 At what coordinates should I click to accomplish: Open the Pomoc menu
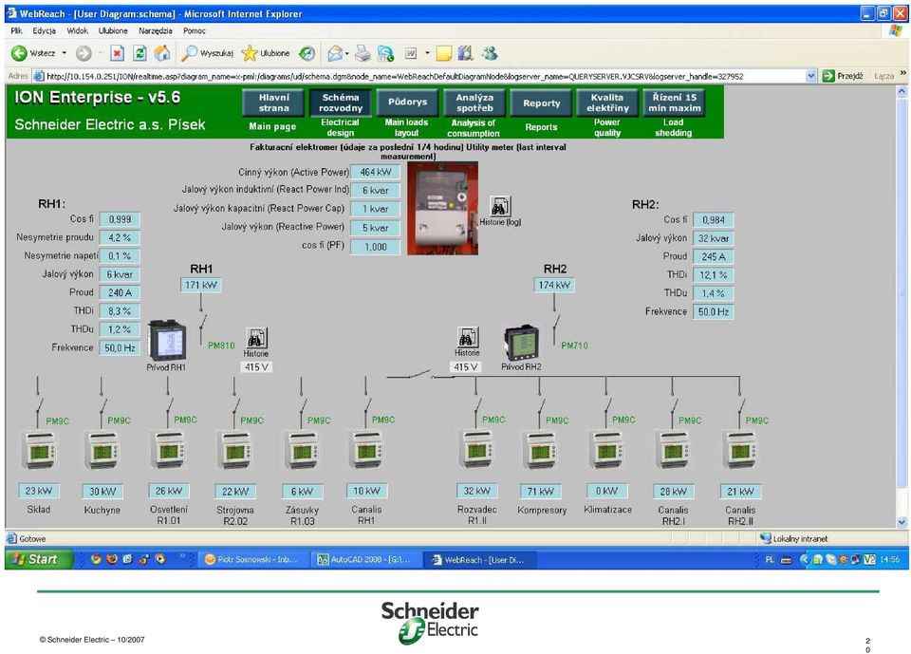pos(194,30)
